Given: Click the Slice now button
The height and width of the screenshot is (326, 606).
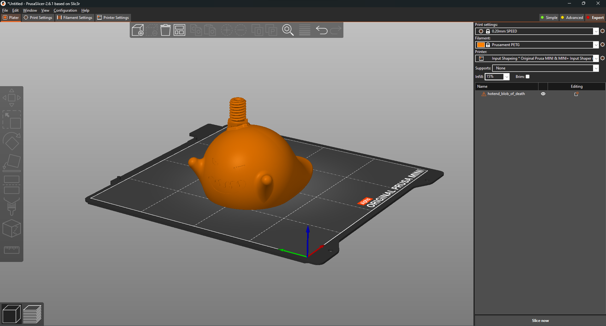Looking at the screenshot, I should (540, 320).
